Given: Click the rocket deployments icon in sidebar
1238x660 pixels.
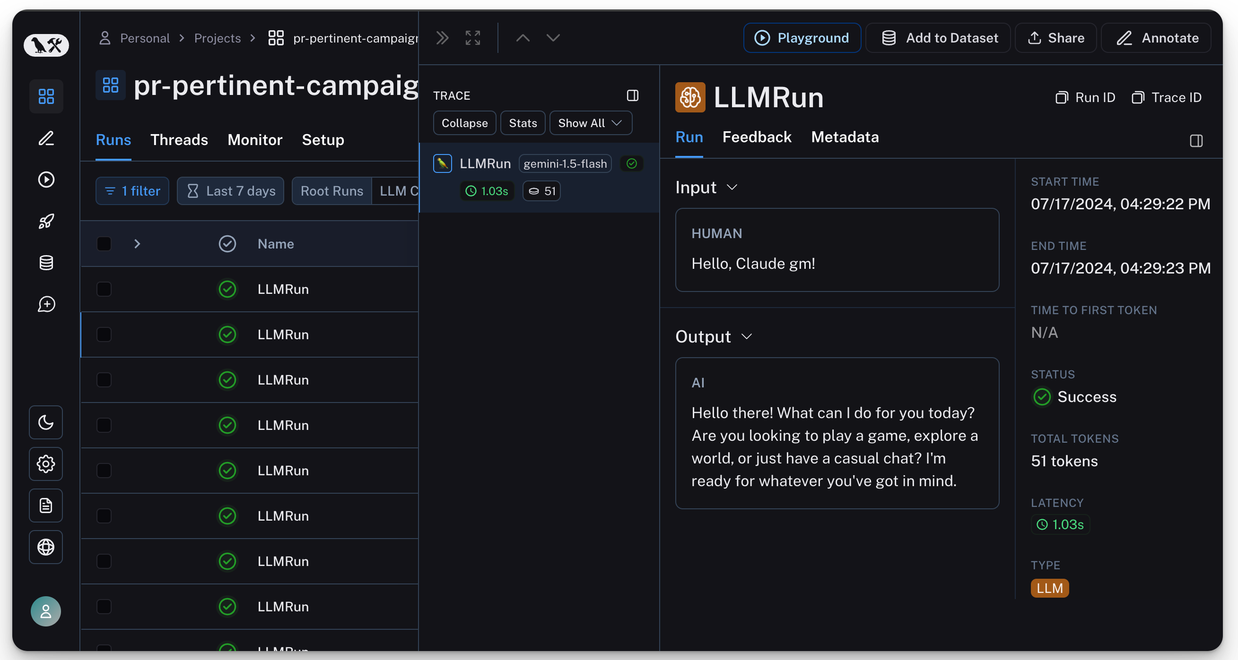Looking at the screenshot, I should coord(46,221).
